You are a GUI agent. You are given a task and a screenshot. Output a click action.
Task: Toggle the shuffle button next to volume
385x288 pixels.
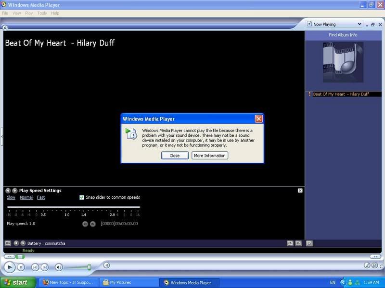pyautogui.click(x=107, y=265)
